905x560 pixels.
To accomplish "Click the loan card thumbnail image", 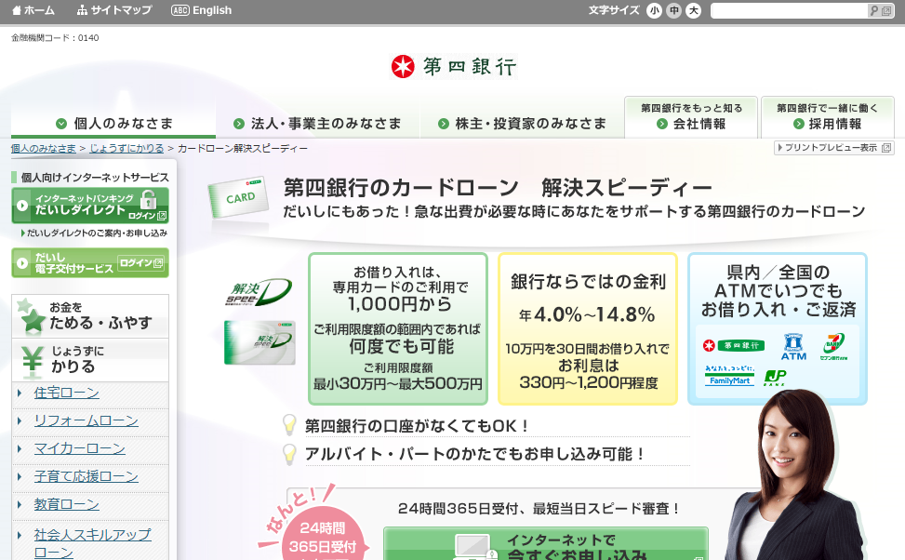I will (x=260, y=343).
